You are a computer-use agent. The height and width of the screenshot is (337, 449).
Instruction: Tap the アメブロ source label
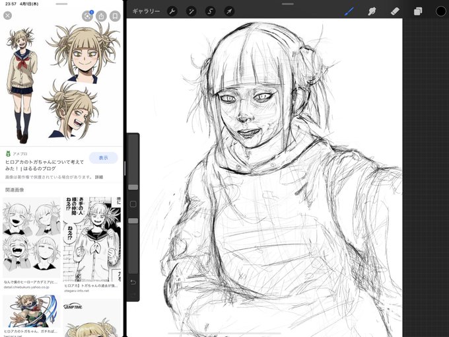[x=20, y=154]
